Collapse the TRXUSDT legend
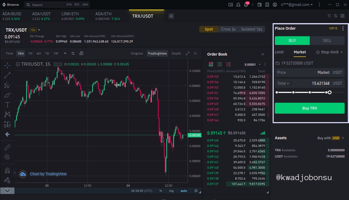The height and width of the screenshot is (200, 349). [18, 64]
